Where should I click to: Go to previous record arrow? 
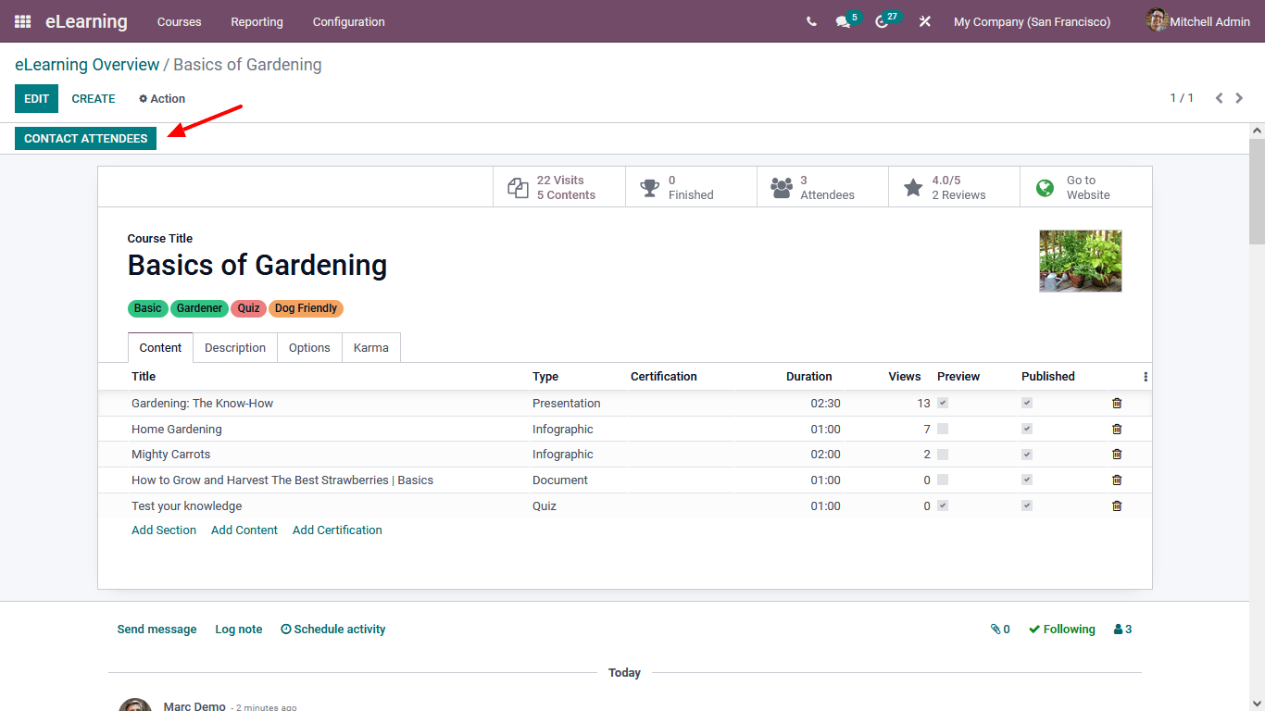tap(1219, 98)
